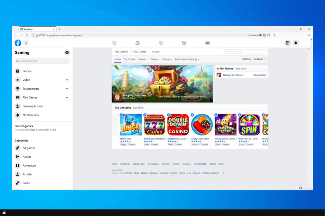Switch to the Your Games tab

point(140,52)
